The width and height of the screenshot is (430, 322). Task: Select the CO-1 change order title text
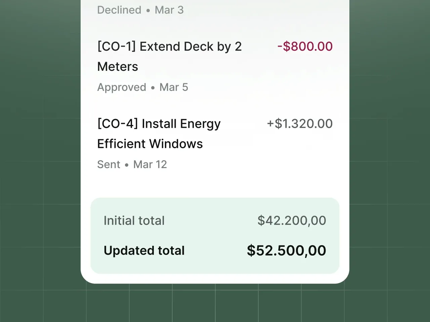click(x=169, y=46)
